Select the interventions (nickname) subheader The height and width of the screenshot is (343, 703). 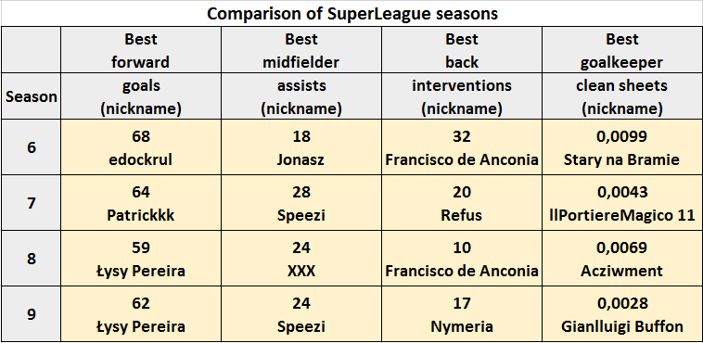tap(462, 96)
